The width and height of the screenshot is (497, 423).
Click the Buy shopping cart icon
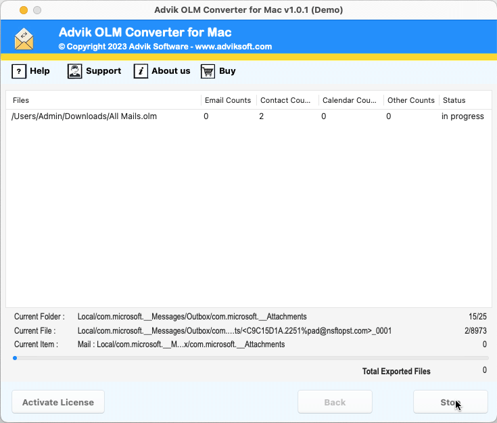tap(208, 71)
